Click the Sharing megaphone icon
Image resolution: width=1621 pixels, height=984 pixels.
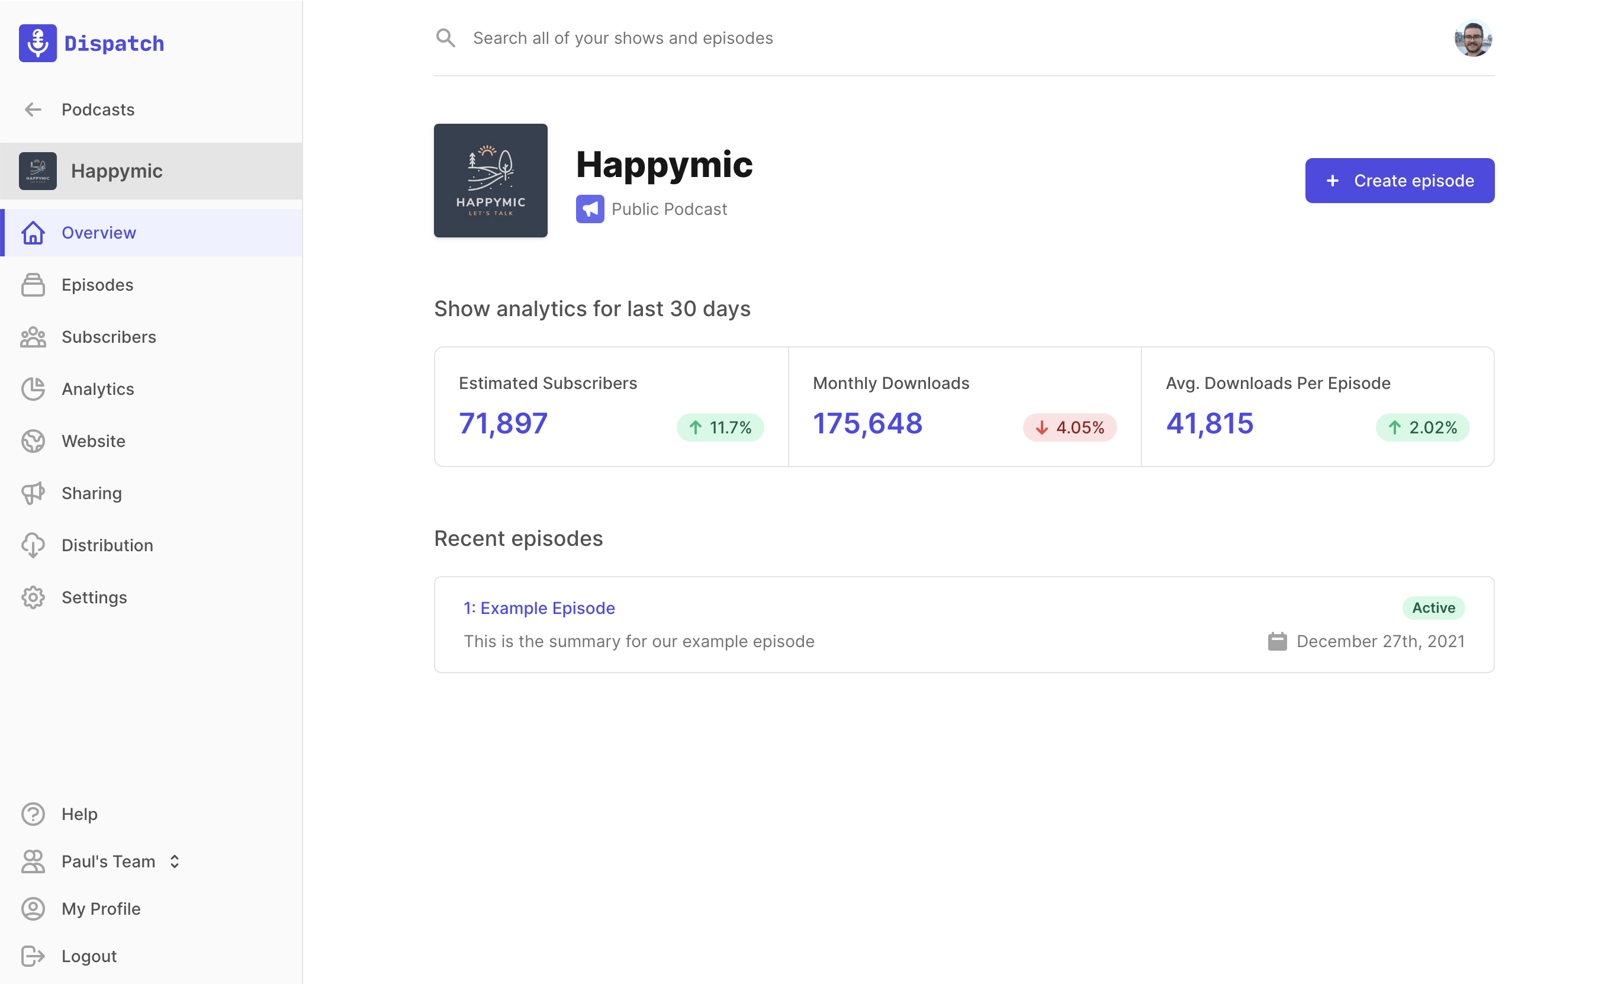pos(33,493)
